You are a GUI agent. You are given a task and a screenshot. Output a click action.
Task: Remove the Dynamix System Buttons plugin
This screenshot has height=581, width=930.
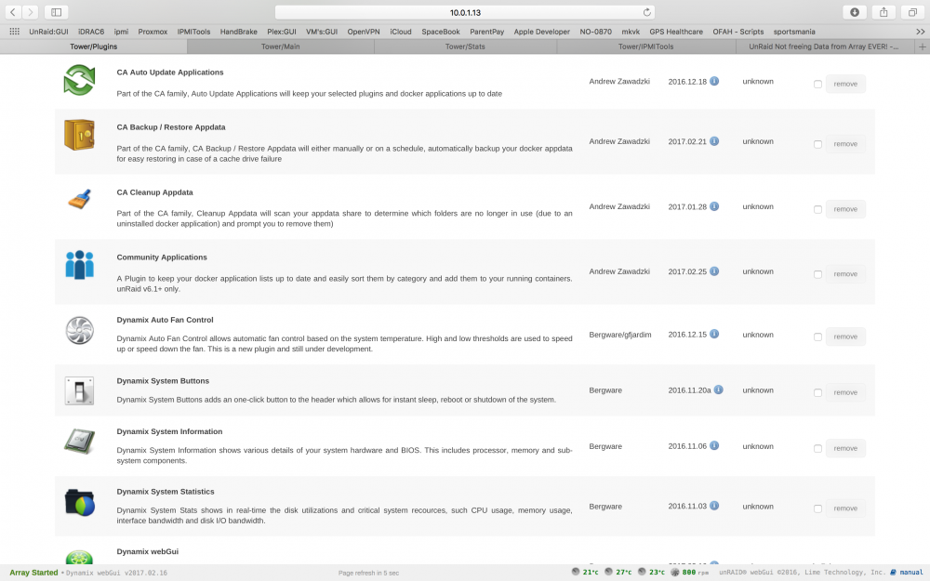845,392
